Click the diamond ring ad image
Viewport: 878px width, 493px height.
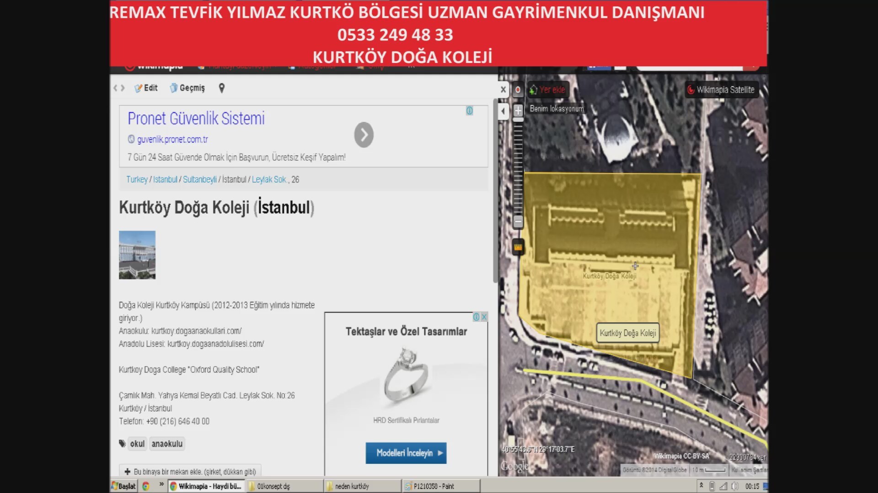pyautogui.click(x=406, y=373)
